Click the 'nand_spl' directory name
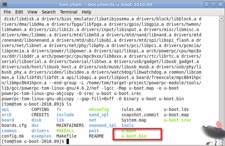The height and width of the screenshot is (146, 225). [99, 115]
